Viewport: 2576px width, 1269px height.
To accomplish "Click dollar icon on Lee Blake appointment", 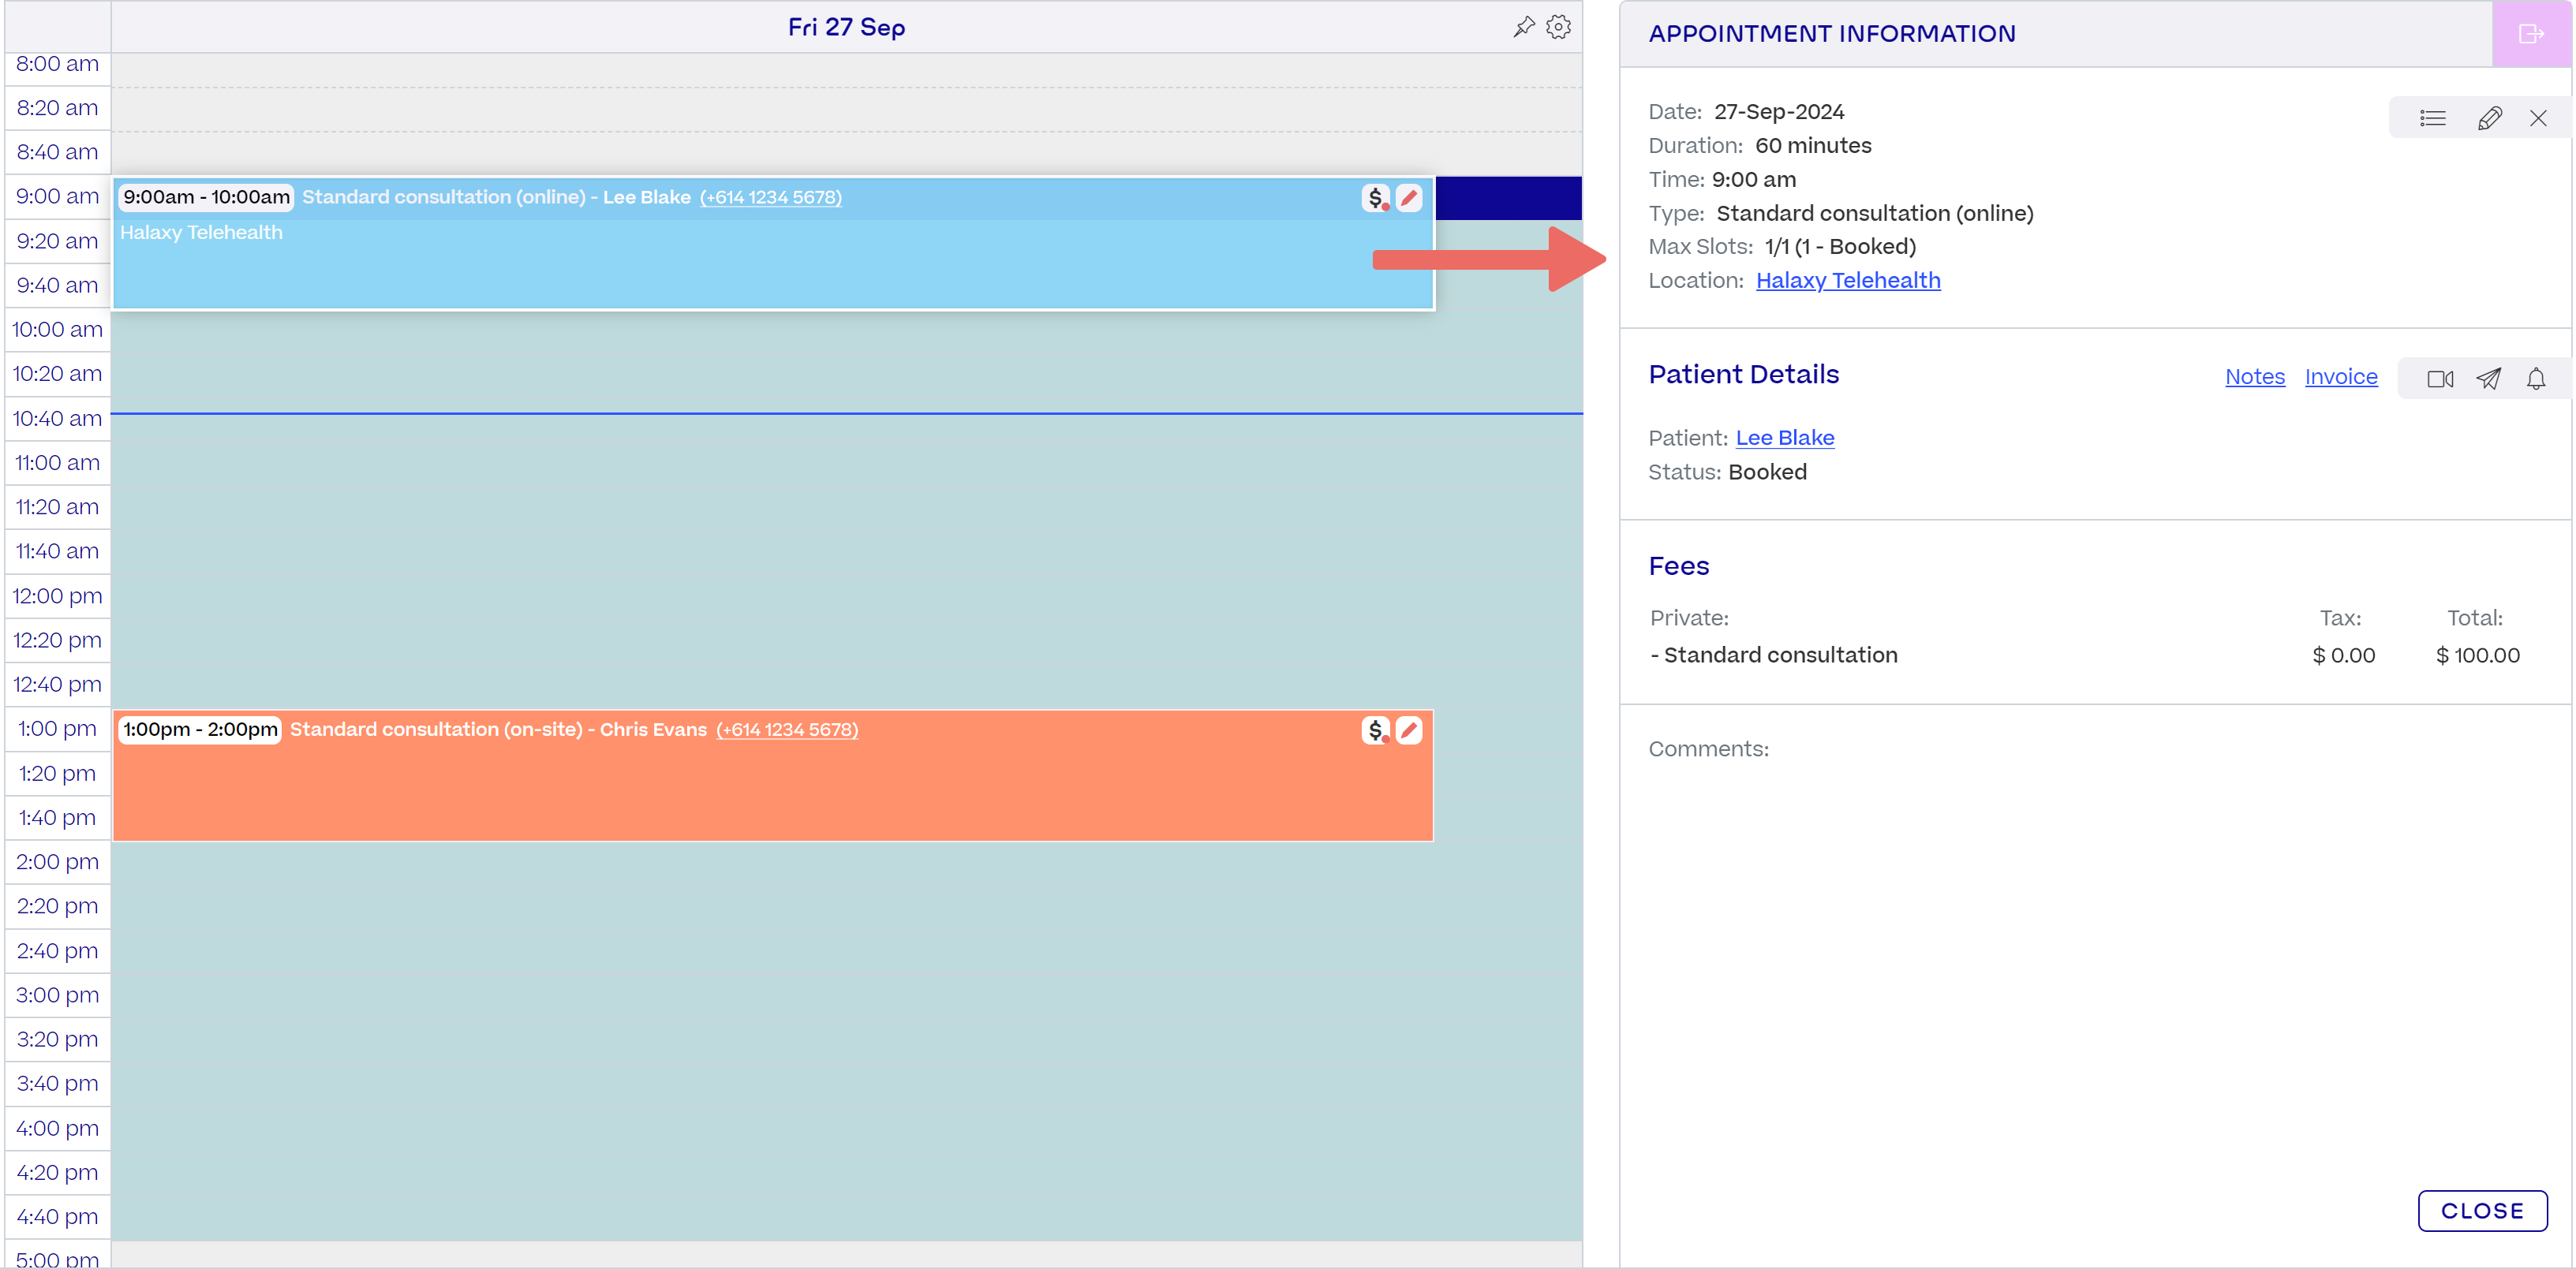I will coord(1376,198).
